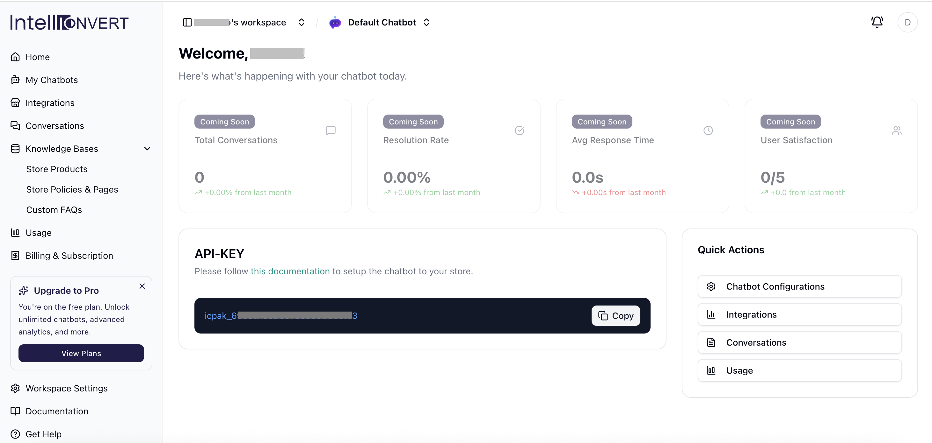Click Coming Soon badge on Avg Response Time
932x443 pixels.
(602, 121)
